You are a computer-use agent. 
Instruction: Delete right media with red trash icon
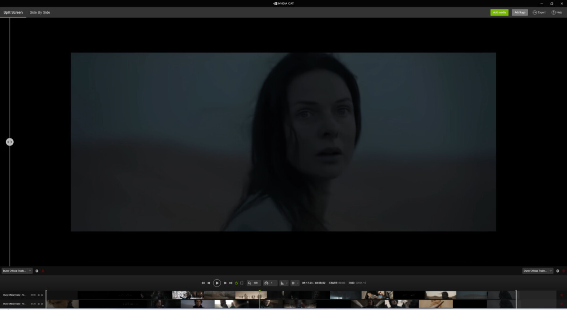564,271
